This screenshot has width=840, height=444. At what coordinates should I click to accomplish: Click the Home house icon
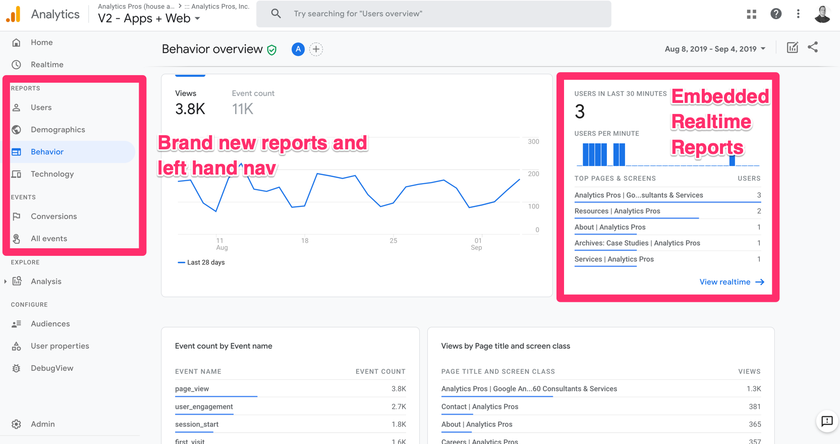click(x=17, y=42)
